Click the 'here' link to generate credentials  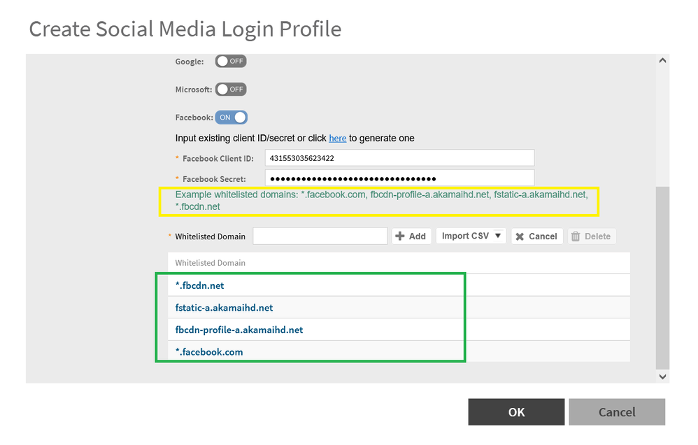(x=338, y=139)
